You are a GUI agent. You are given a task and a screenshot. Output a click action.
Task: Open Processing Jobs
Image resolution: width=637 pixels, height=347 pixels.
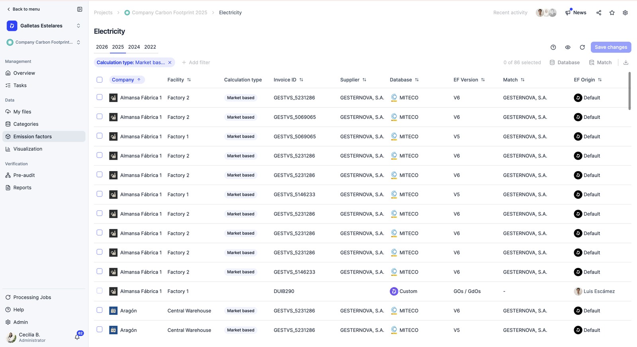(44, 297)
